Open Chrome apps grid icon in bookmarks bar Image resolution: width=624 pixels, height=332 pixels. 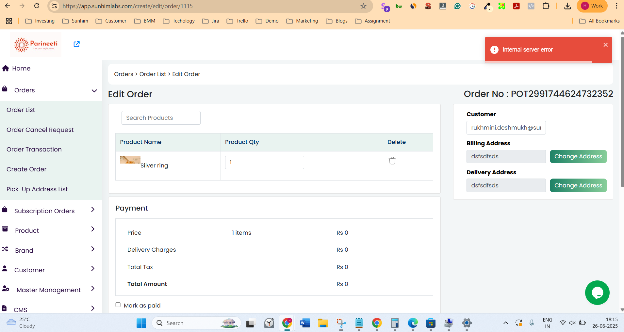tap(9, 21)
